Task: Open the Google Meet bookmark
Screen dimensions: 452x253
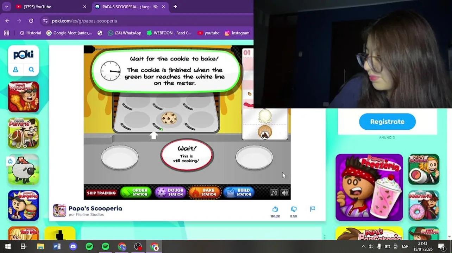Action: (69, 33)
